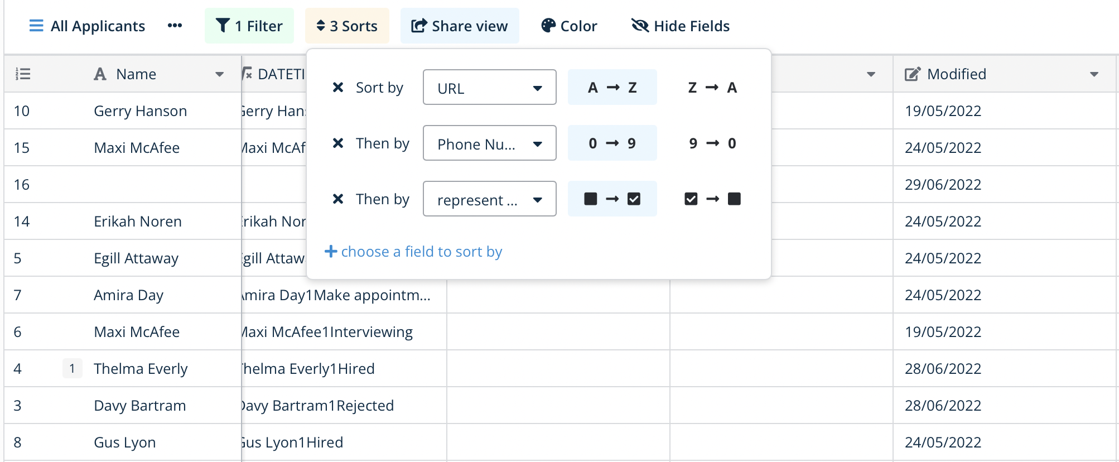The width and height of the screenshot is (1119, 462).
Task: Click the row count icon in header
Action: coord(23,74)
